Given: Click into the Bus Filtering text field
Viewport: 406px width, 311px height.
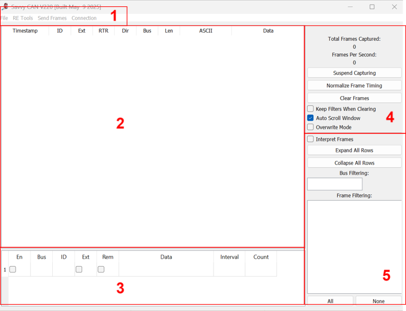Looking at the screenshot, I should (335, 184).
